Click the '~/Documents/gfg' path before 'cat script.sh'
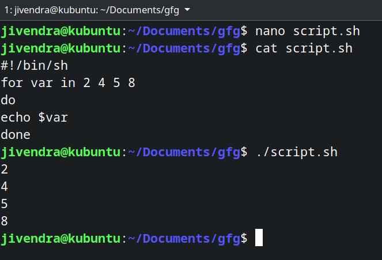 pyautogui.click(x=183, y=49)
